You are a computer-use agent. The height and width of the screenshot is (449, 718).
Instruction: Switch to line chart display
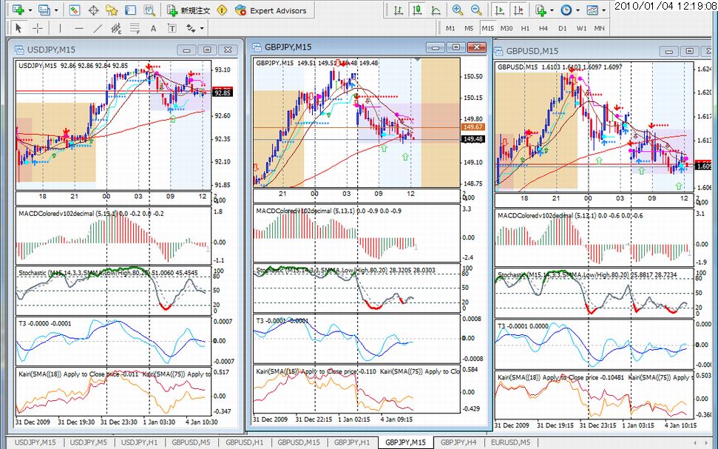436,10
